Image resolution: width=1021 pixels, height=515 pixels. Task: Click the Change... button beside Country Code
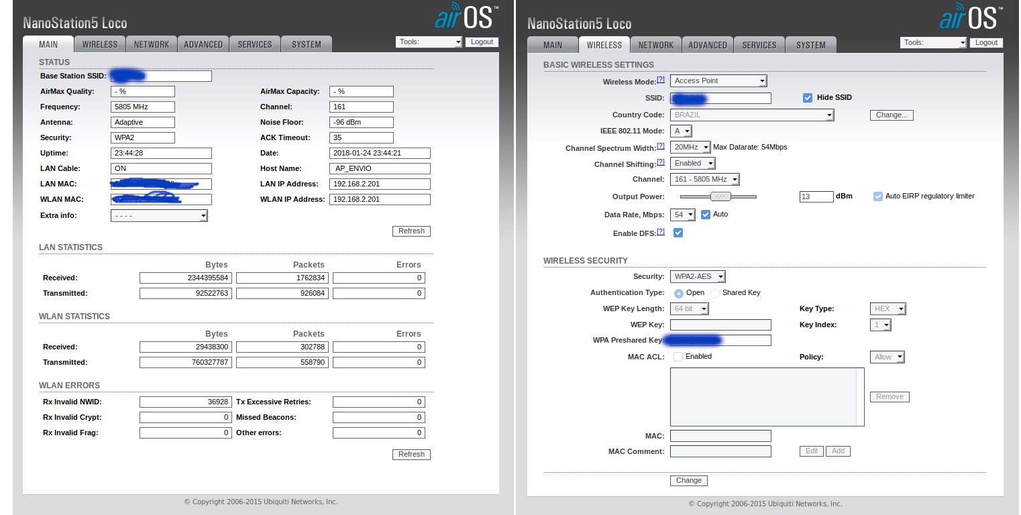tap(892, 115)
